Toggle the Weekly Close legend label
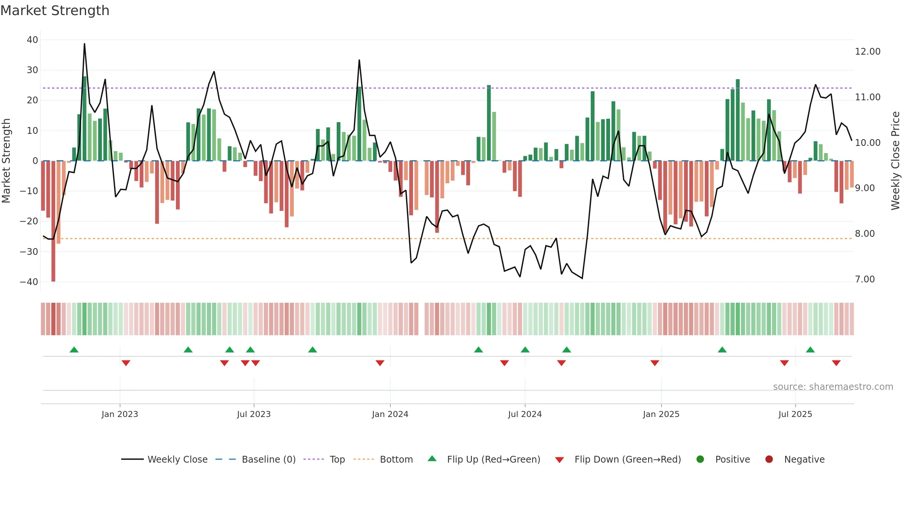 click(x=177, y=459)
